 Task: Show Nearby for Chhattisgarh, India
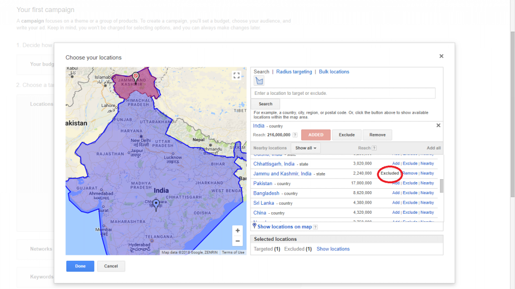(x=427, y=164)
